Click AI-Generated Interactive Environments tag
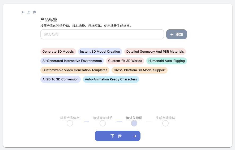235x150 pixels. (72, 61)
